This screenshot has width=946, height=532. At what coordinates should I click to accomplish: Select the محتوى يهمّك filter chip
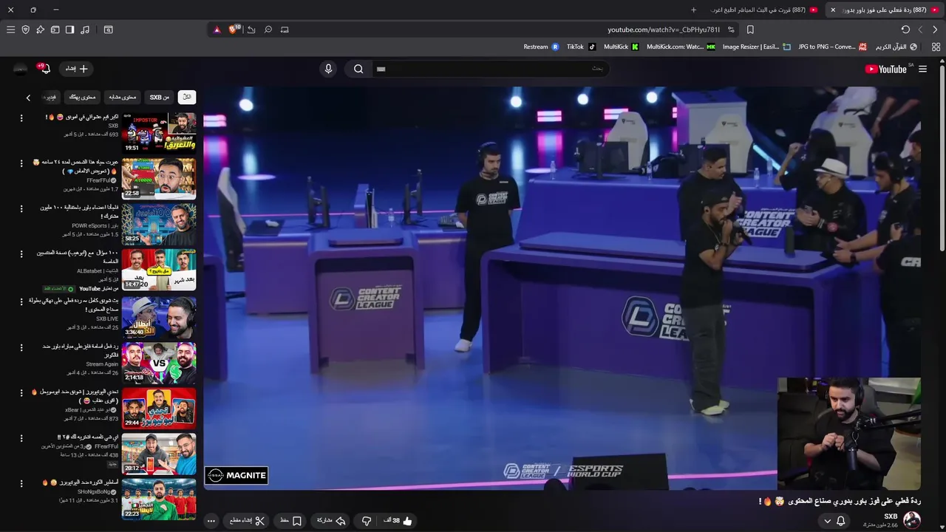coord(82,97)
